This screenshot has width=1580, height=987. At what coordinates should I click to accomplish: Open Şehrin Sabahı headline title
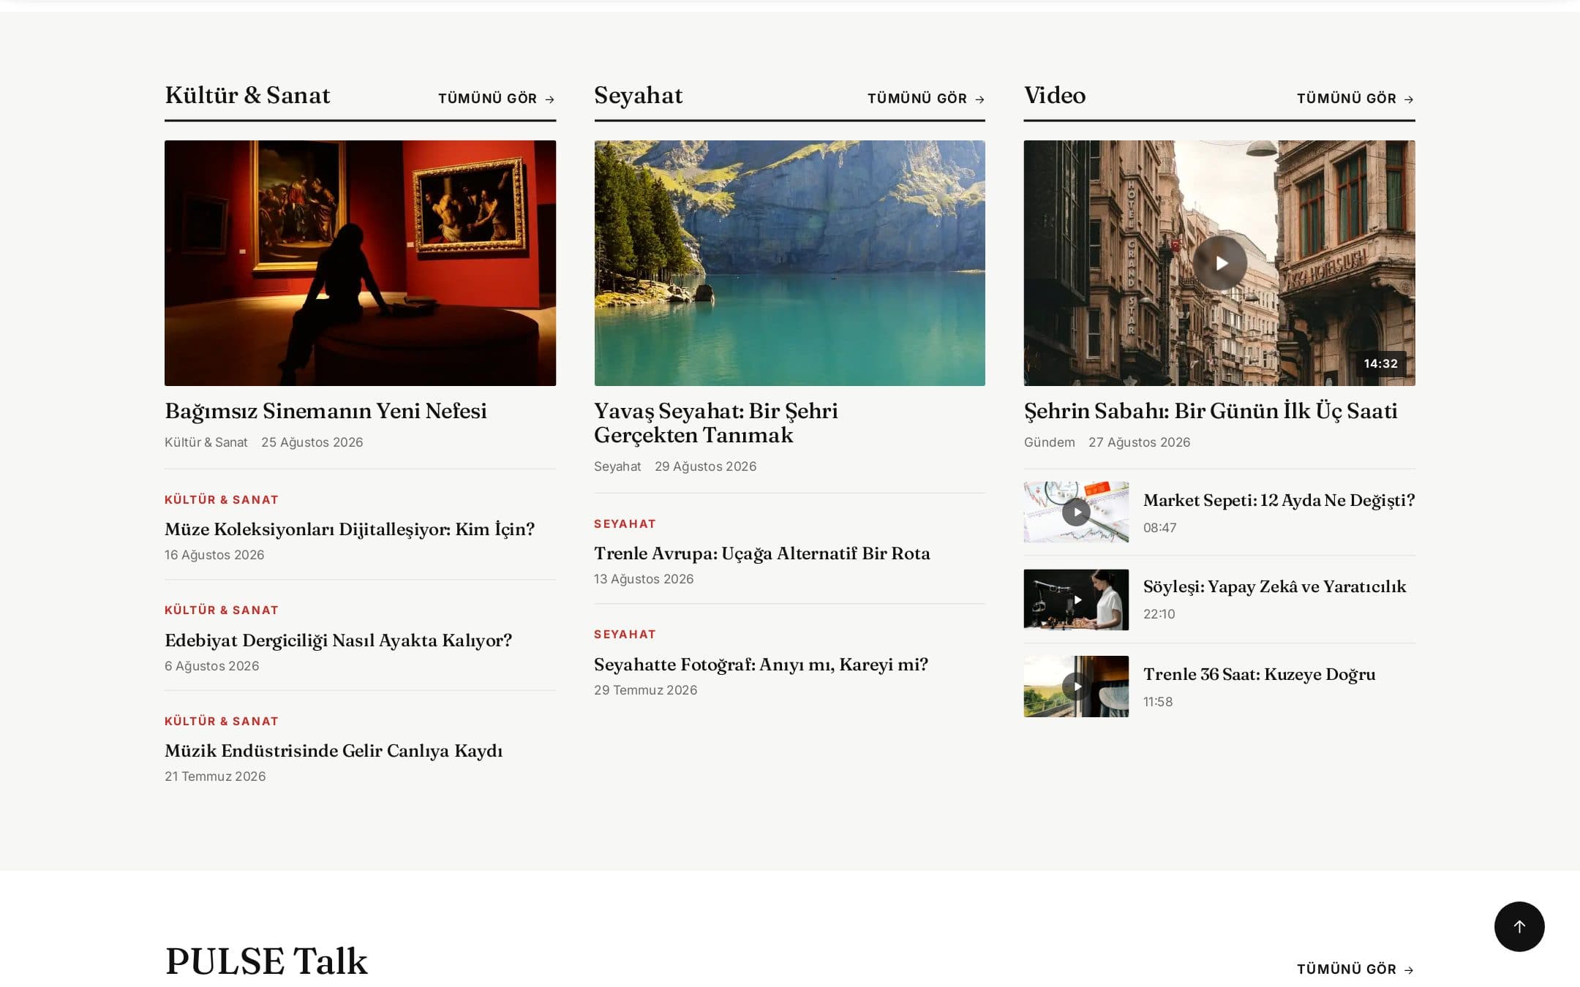click(x=1211, y=411)
